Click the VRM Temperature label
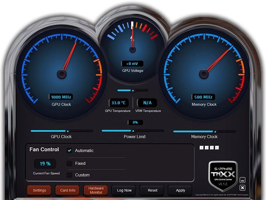Screen dimensions: 266x200 coord(148,111)
